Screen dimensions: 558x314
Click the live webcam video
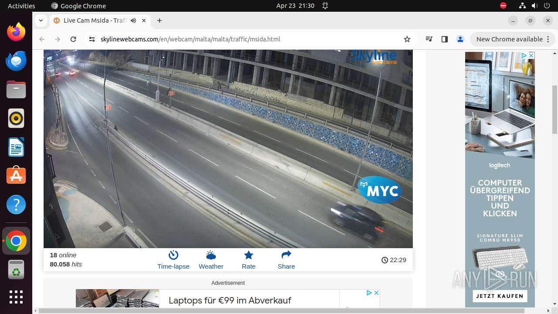tap(228, 149)
